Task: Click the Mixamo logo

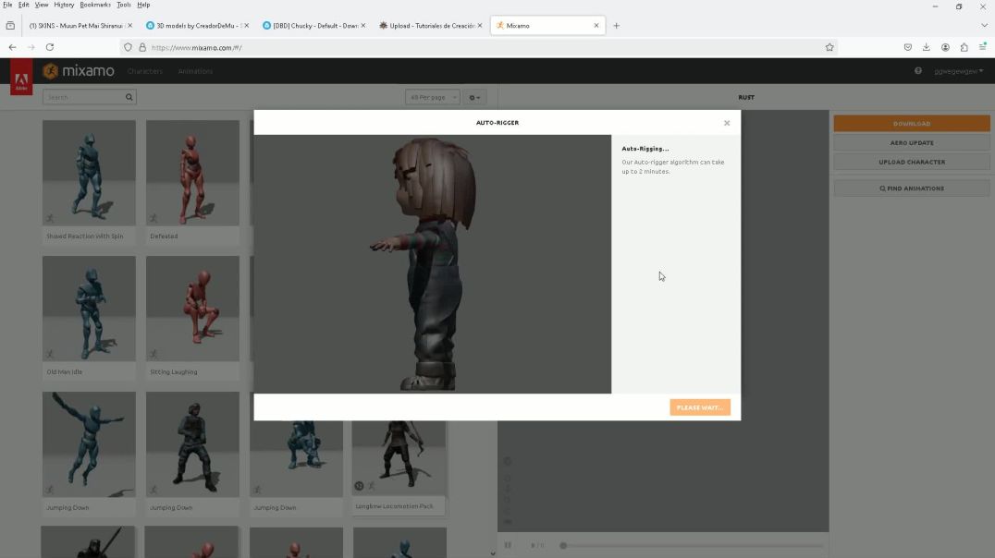Action: (x=79, y=71)
